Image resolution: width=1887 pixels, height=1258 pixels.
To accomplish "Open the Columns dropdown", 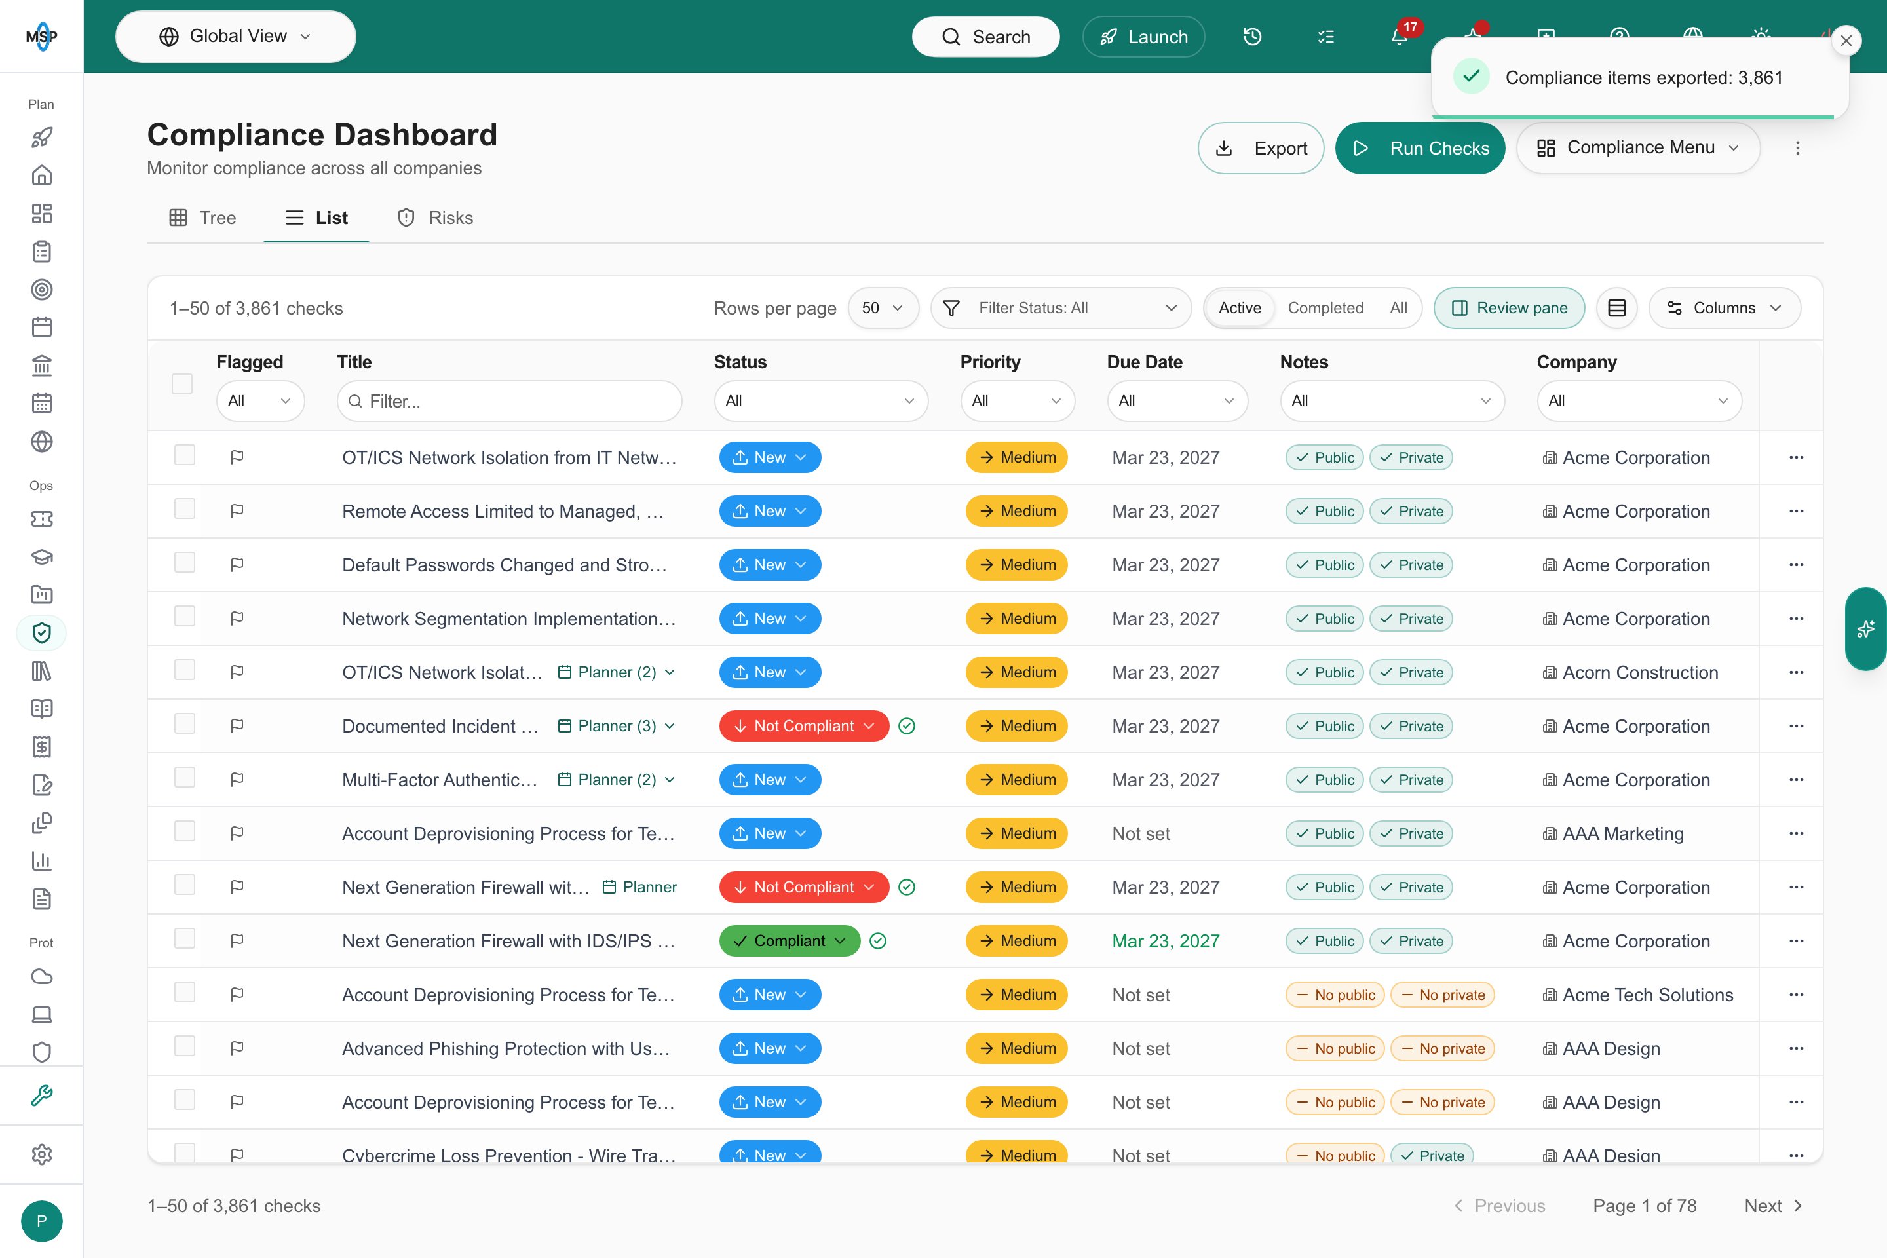I will pos(1724,308).
